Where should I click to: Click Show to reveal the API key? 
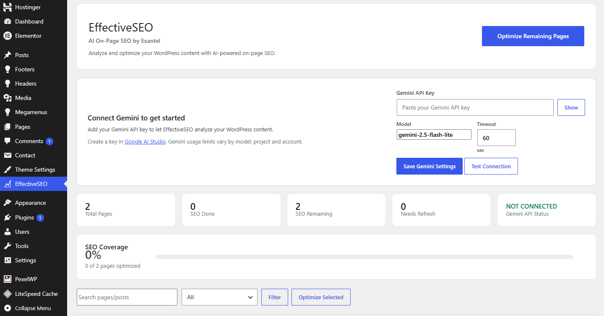point(571,107)
